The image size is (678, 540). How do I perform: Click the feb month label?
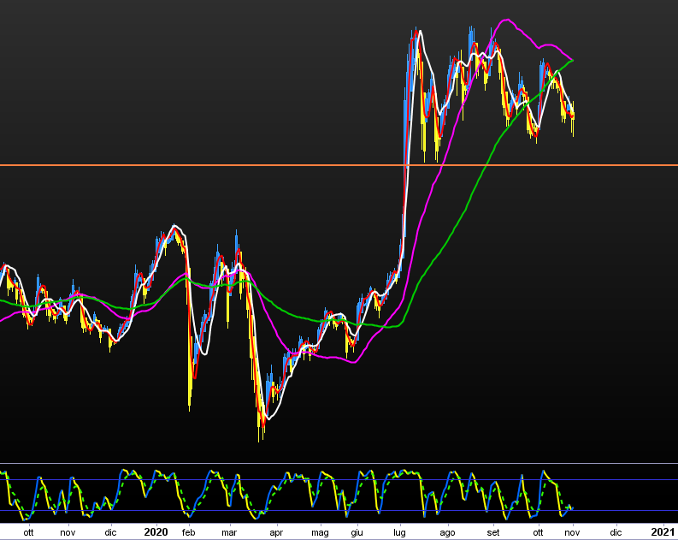pyautogui.click(x=189, y=532)
